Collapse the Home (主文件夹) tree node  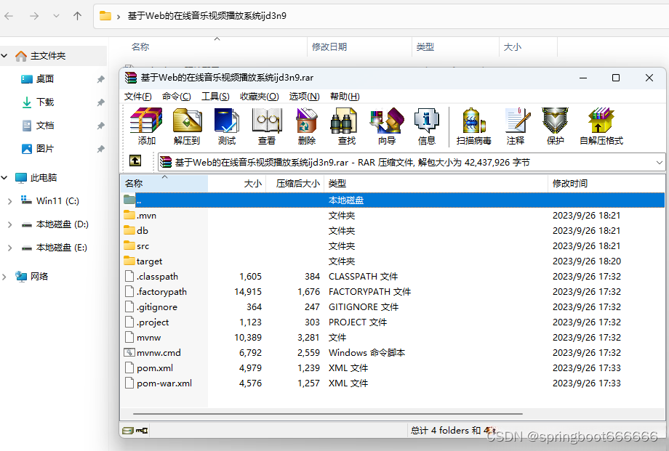(4, 56)
